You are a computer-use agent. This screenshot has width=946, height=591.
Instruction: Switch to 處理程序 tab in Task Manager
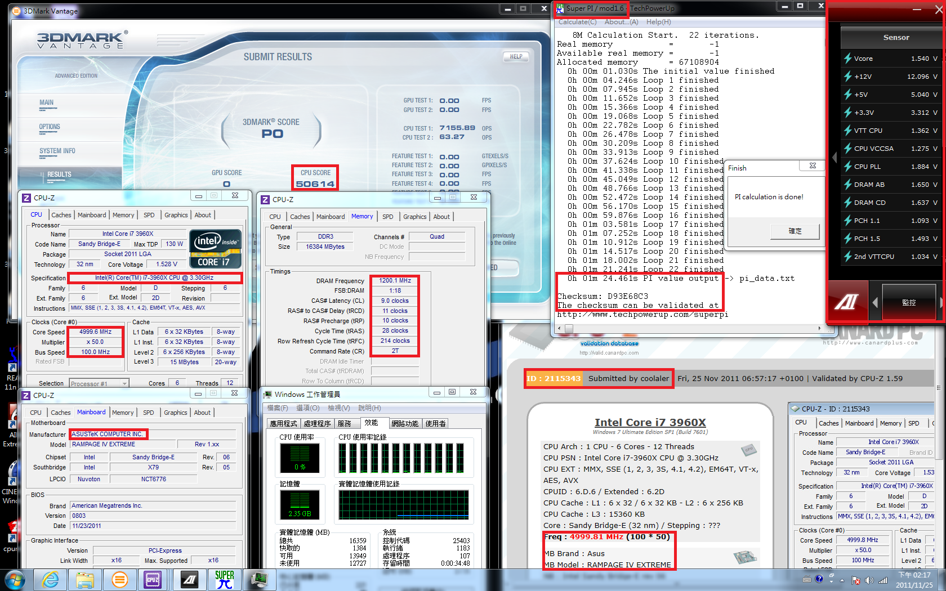(x=317, y=423)
